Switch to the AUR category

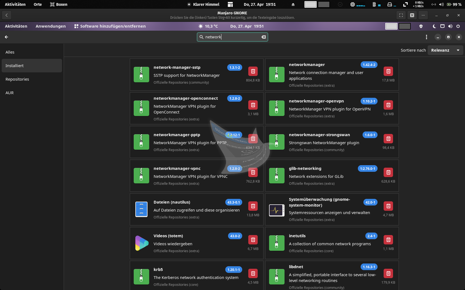pyautogui.click(x=10, y=93)
